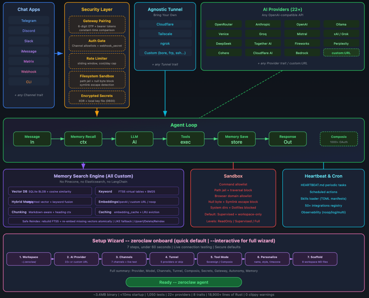369x298 pixels.
Task: Select the Webhook channel box
Action: [x=29, y=72]
